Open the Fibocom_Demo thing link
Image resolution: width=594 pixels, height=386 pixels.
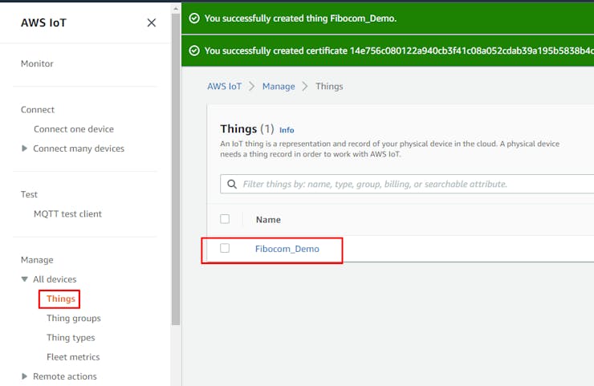(x=287, y=249)
